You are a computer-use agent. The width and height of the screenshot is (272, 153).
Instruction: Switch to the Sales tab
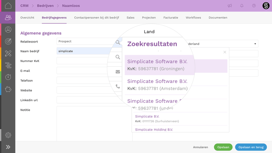point(130,17)
